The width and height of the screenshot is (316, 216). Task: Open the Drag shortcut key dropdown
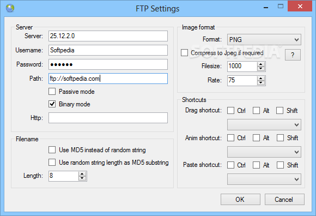[x=264, y=125]
